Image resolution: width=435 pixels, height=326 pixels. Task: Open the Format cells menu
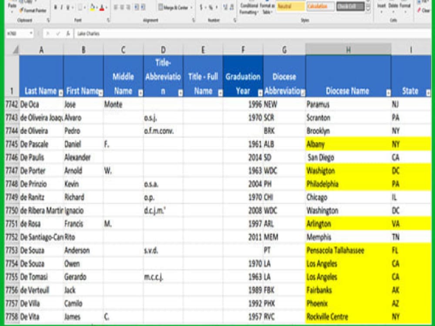(405, 8)
